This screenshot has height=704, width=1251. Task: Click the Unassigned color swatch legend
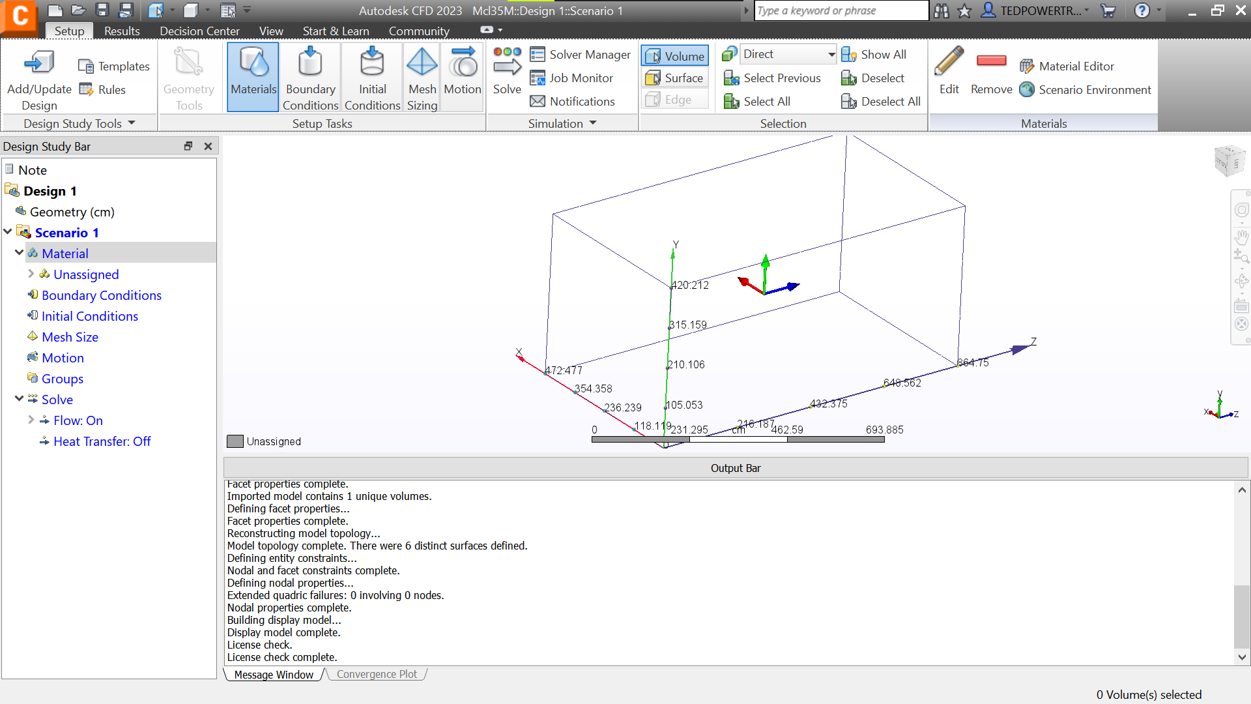235,441
